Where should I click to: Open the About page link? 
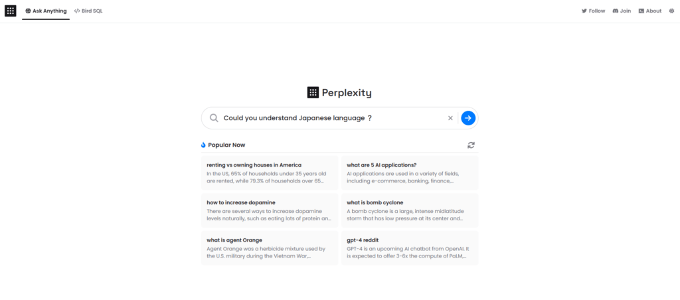[x=649, y=11]
